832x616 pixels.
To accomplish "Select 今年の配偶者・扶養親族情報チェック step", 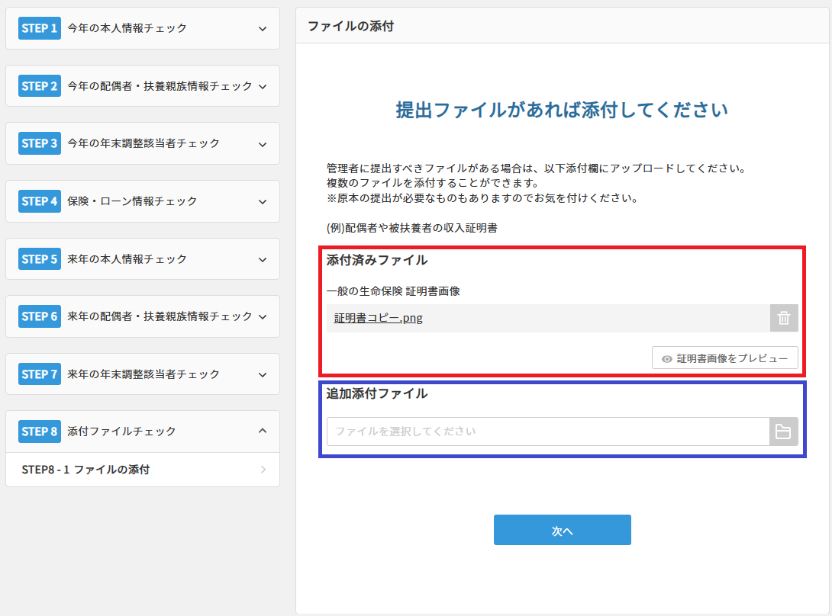I will pyautogui.click(x=142, y=85).
